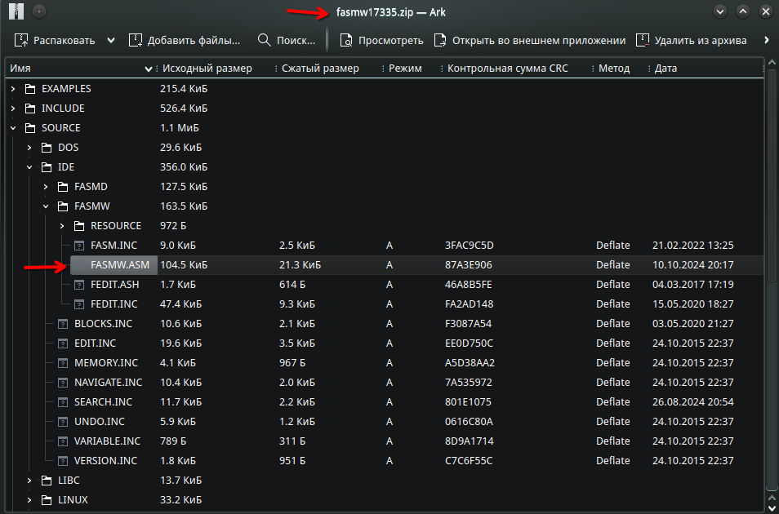Sort by Name (Имя) column header
The image size is (779, 514).
click(73, 69)
